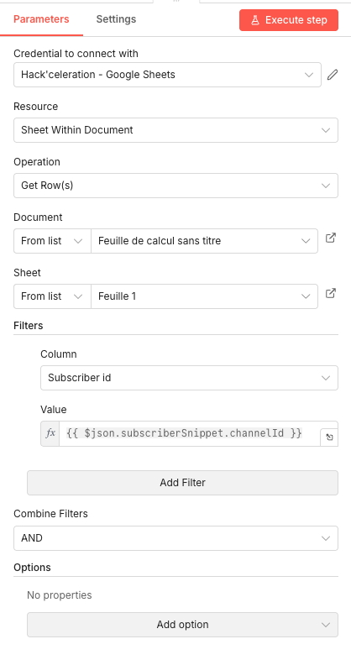Change Sheet mode From list selector
The image size is (351, 660).
click(52, 296)
